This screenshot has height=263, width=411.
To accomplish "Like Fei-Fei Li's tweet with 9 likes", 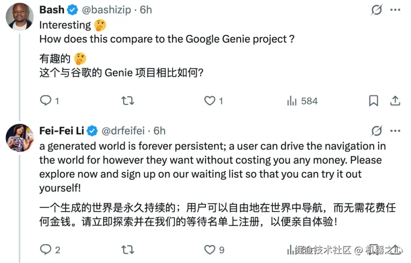I will tap(214, 250).
